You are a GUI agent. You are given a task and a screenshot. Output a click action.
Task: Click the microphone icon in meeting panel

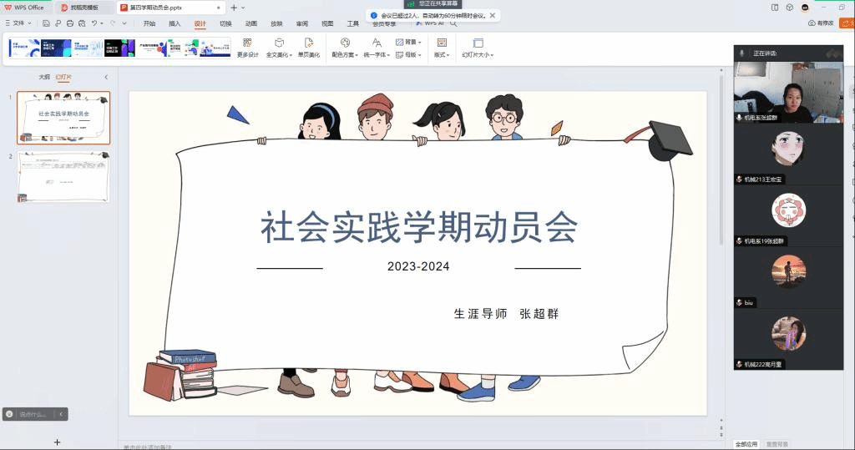tap(741, 53)
